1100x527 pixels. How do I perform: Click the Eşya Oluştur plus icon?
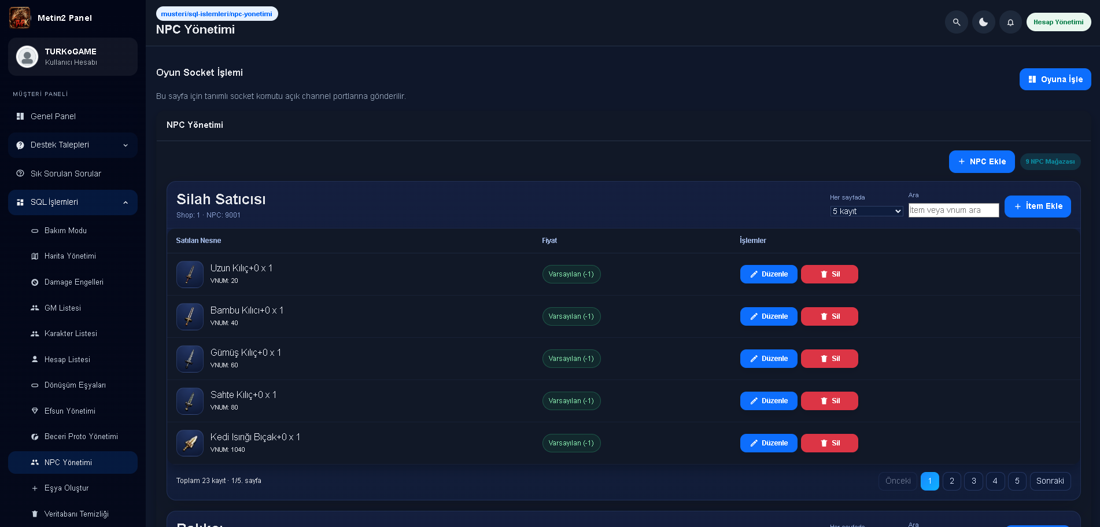coord(35,488)
